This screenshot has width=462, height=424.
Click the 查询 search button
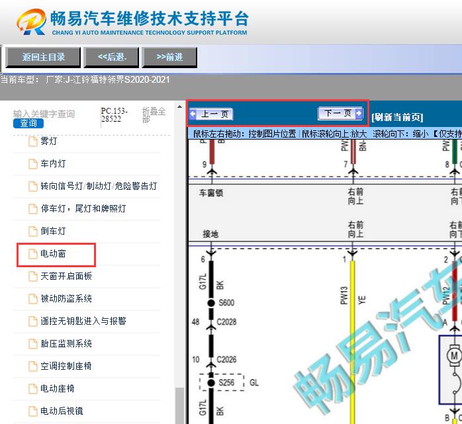click(x=28, y=123)
